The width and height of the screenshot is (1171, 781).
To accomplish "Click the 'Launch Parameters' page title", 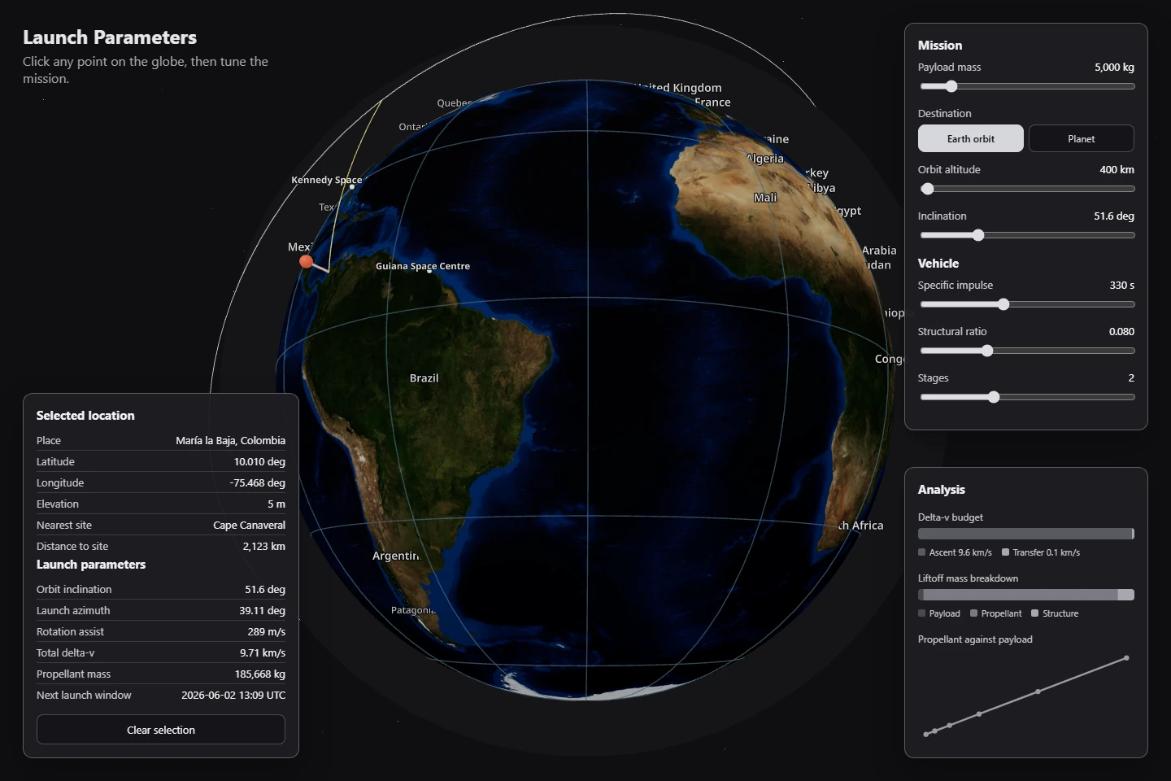I will (x=110, y=37).
